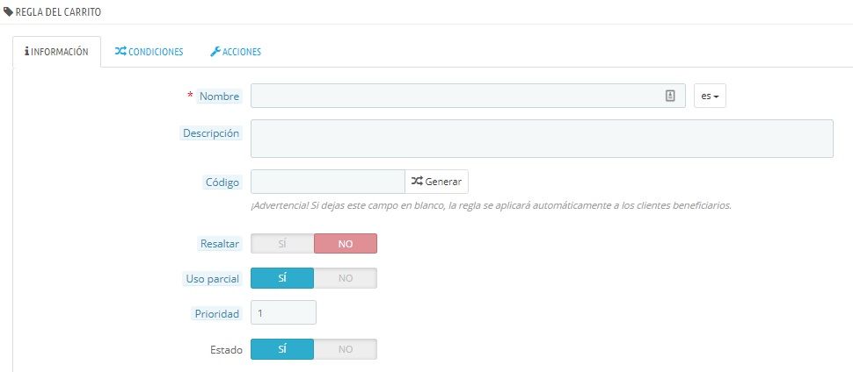Click the tag icon beside Regla del Carrito
The image size is (853, 372).
point(8,11)
